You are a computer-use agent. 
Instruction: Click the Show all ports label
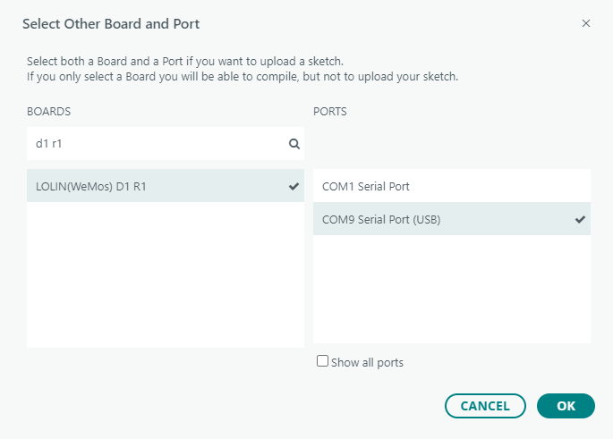[x=367, y=362]
